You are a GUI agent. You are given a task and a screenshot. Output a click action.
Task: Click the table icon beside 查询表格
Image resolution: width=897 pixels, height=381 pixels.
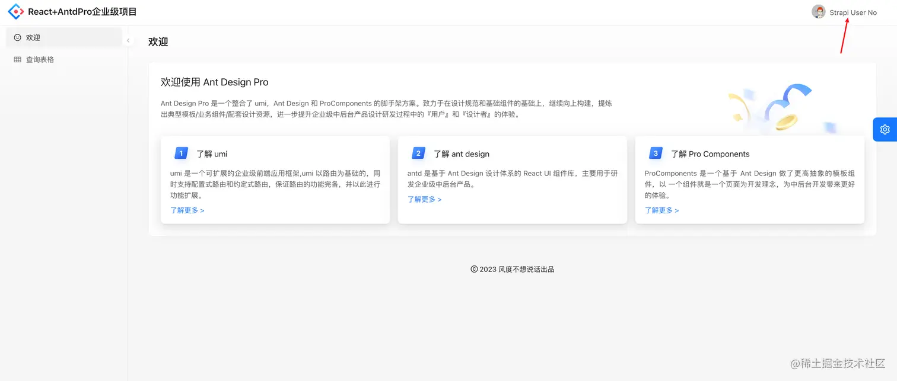tap(17, 60)
